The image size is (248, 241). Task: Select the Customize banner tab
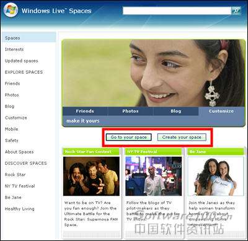[x=221, y=111]
